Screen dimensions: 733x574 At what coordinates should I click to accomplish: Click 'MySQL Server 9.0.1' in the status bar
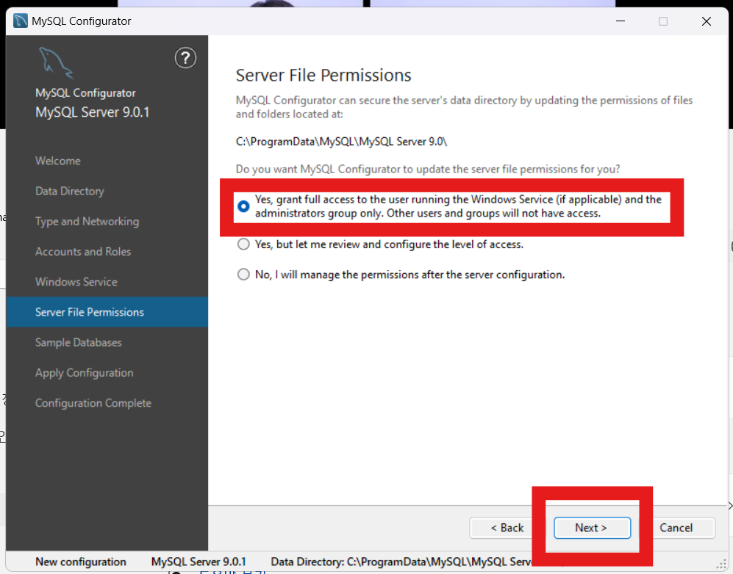click(x=199, y=562)
